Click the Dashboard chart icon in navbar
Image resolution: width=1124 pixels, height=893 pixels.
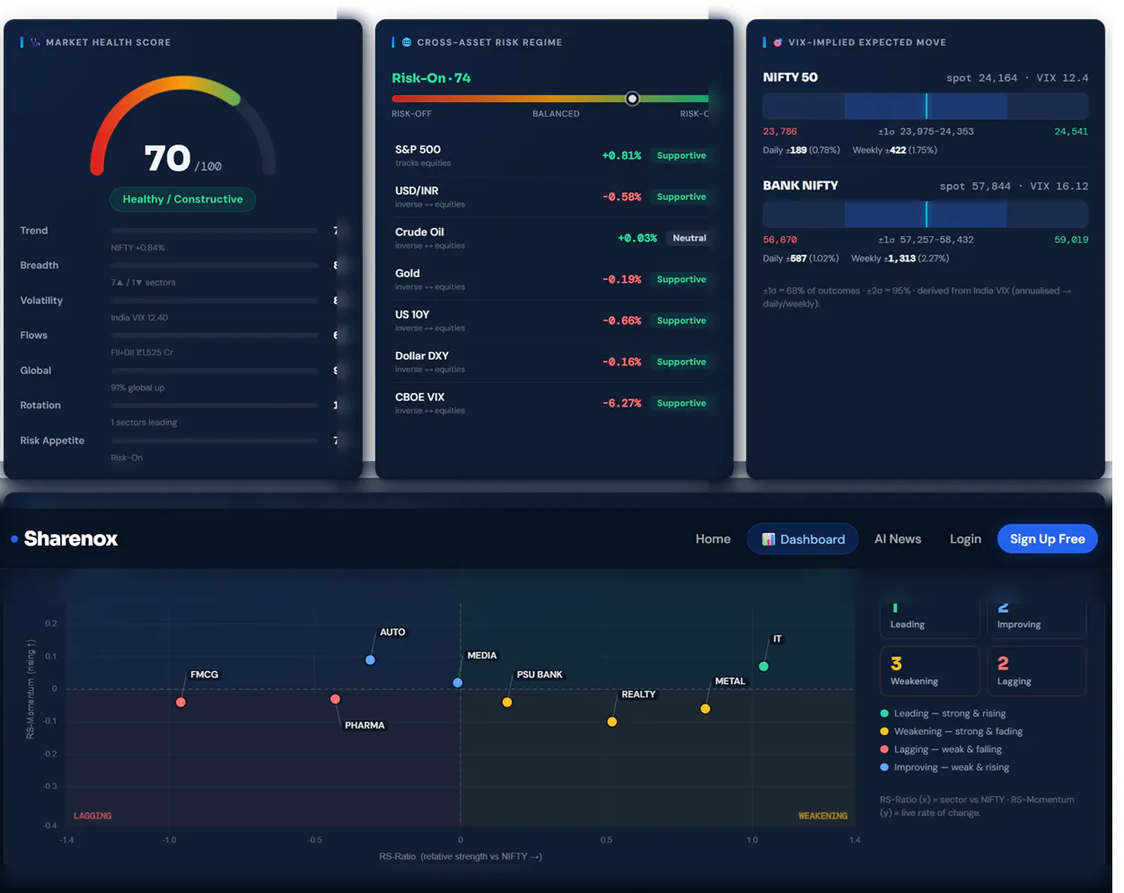pyautogui.click(x=768, y=539)
